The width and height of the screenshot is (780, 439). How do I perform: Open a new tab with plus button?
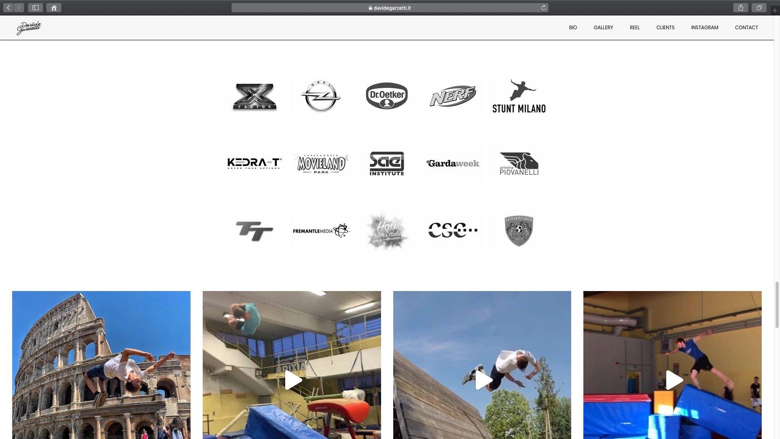tap(775, 10)
